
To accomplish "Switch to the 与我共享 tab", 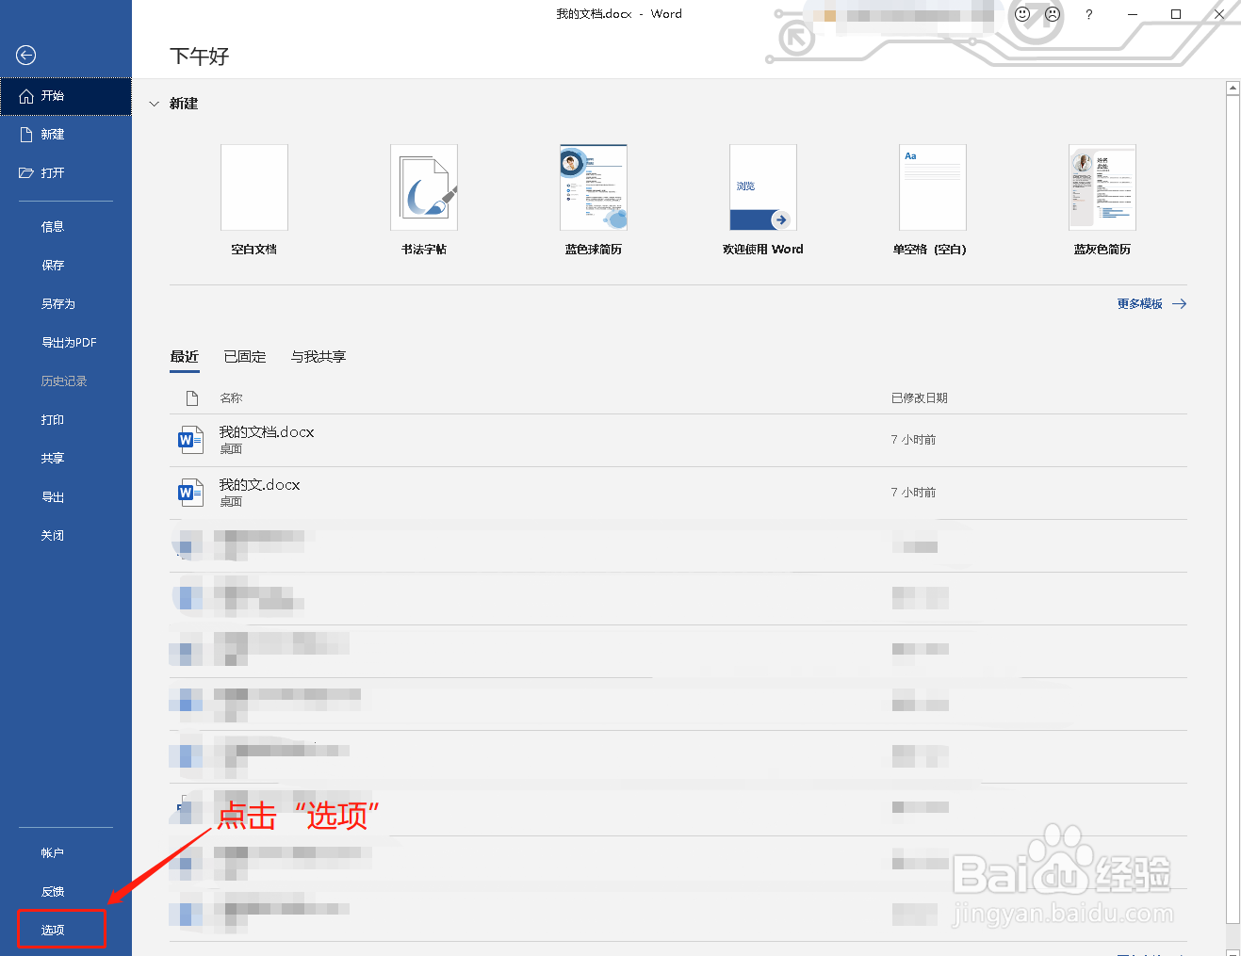I will (x=318, y=357).
